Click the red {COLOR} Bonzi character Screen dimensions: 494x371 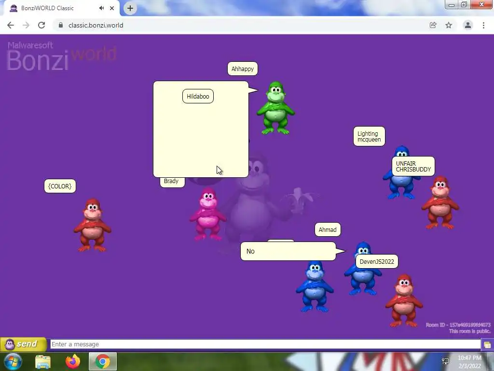click(x=92, y=225)
